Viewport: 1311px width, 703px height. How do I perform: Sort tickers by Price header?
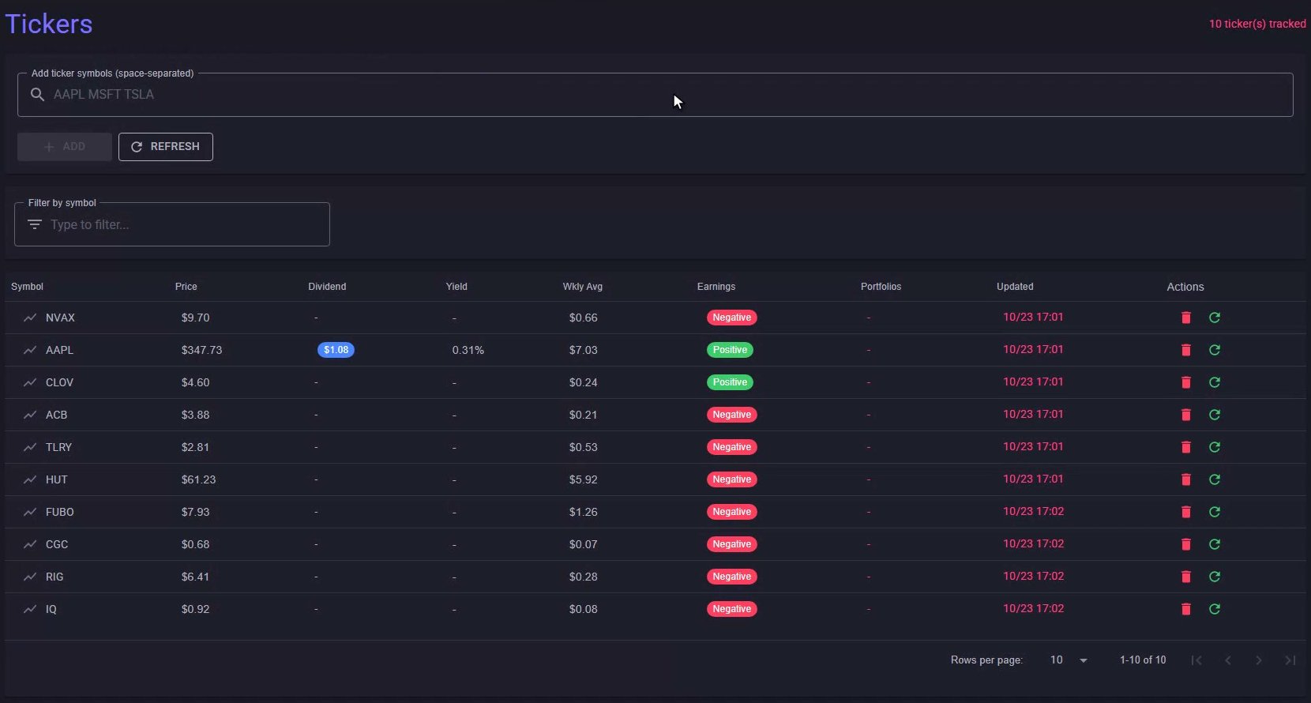(x=186, y=287)
